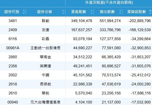The image size is (152, 105).
Task: Click net value -25,412,012
Action: coord(141,75)
